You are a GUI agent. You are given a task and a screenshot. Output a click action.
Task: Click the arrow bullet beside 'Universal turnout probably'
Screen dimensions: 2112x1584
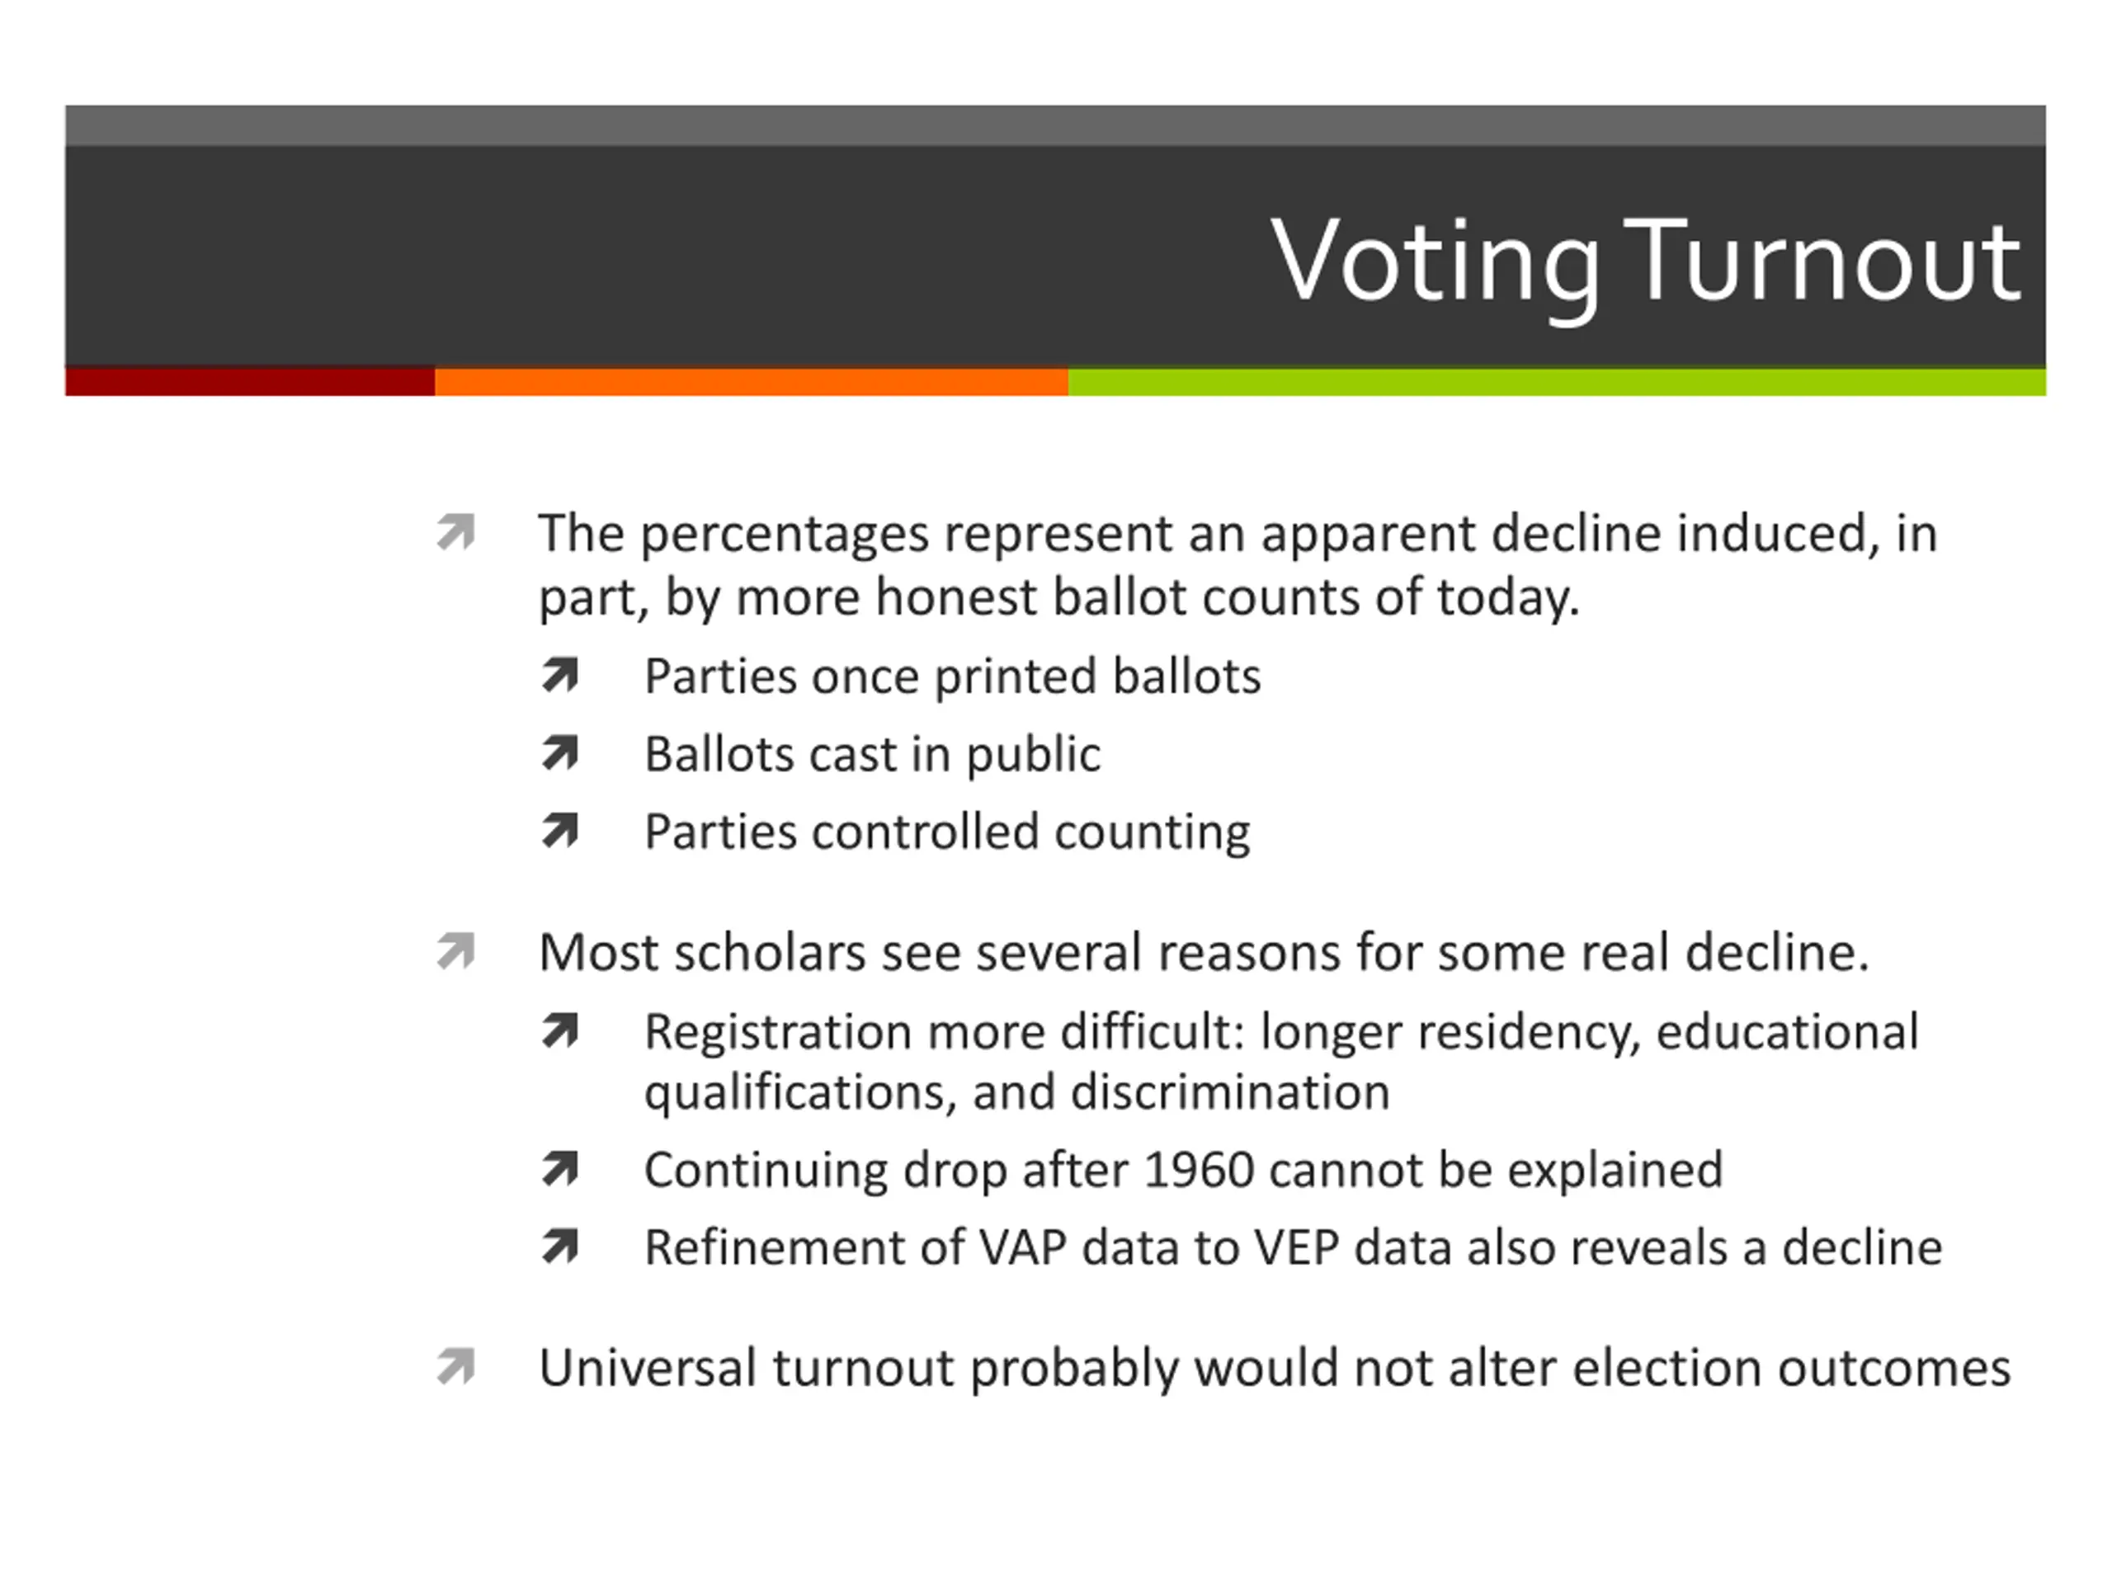tap(456, 1365)
